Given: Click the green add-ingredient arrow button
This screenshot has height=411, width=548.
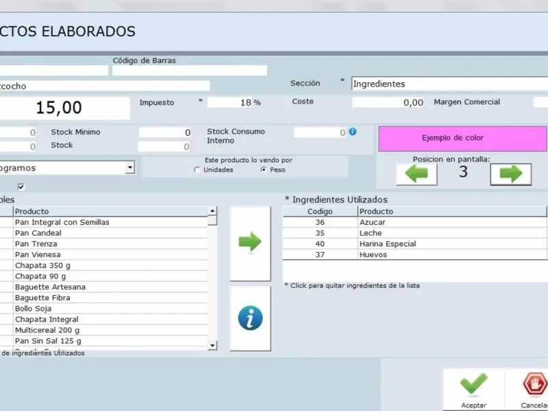Looking at the screenshot, I should (x=250, y=243).
